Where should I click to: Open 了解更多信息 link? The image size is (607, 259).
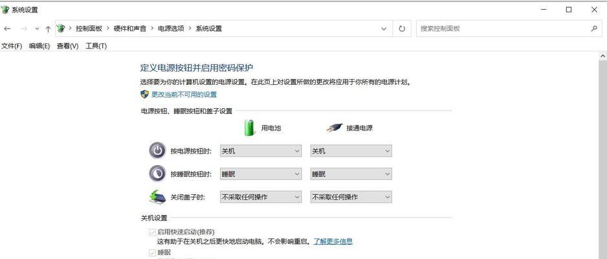(x=333, y=242)
